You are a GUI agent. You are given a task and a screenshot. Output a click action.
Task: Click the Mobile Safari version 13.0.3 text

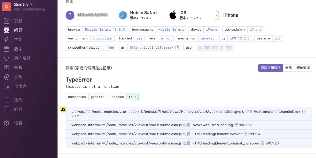[x=140, y=18]
